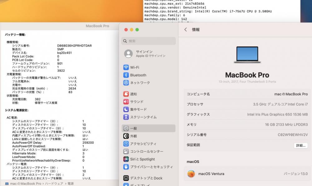The height and width of the screenshot is (186, 312).
Task: Open the コントロールセンター icon
Action: (x=126, y=151)
